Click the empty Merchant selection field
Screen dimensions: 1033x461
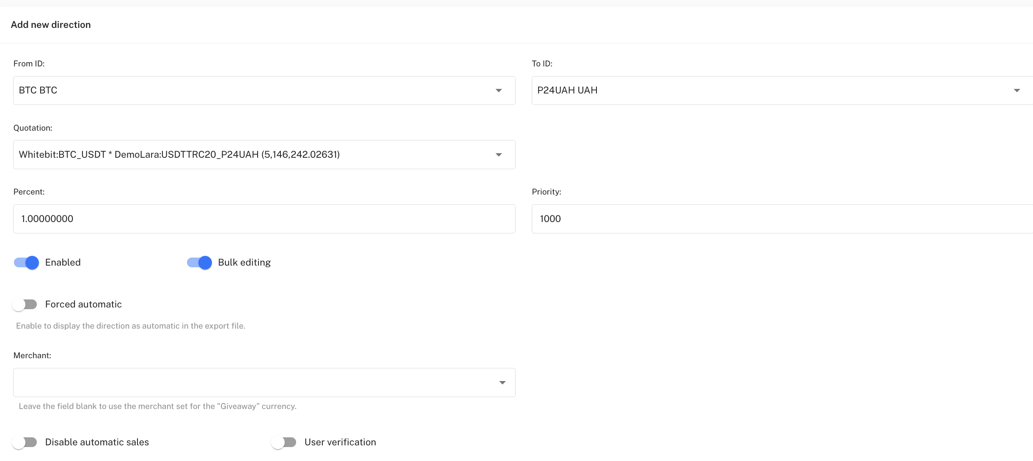click(254, 383)
